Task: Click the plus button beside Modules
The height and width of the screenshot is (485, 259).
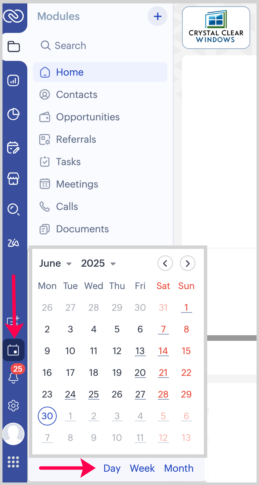Action: point(157,16)
